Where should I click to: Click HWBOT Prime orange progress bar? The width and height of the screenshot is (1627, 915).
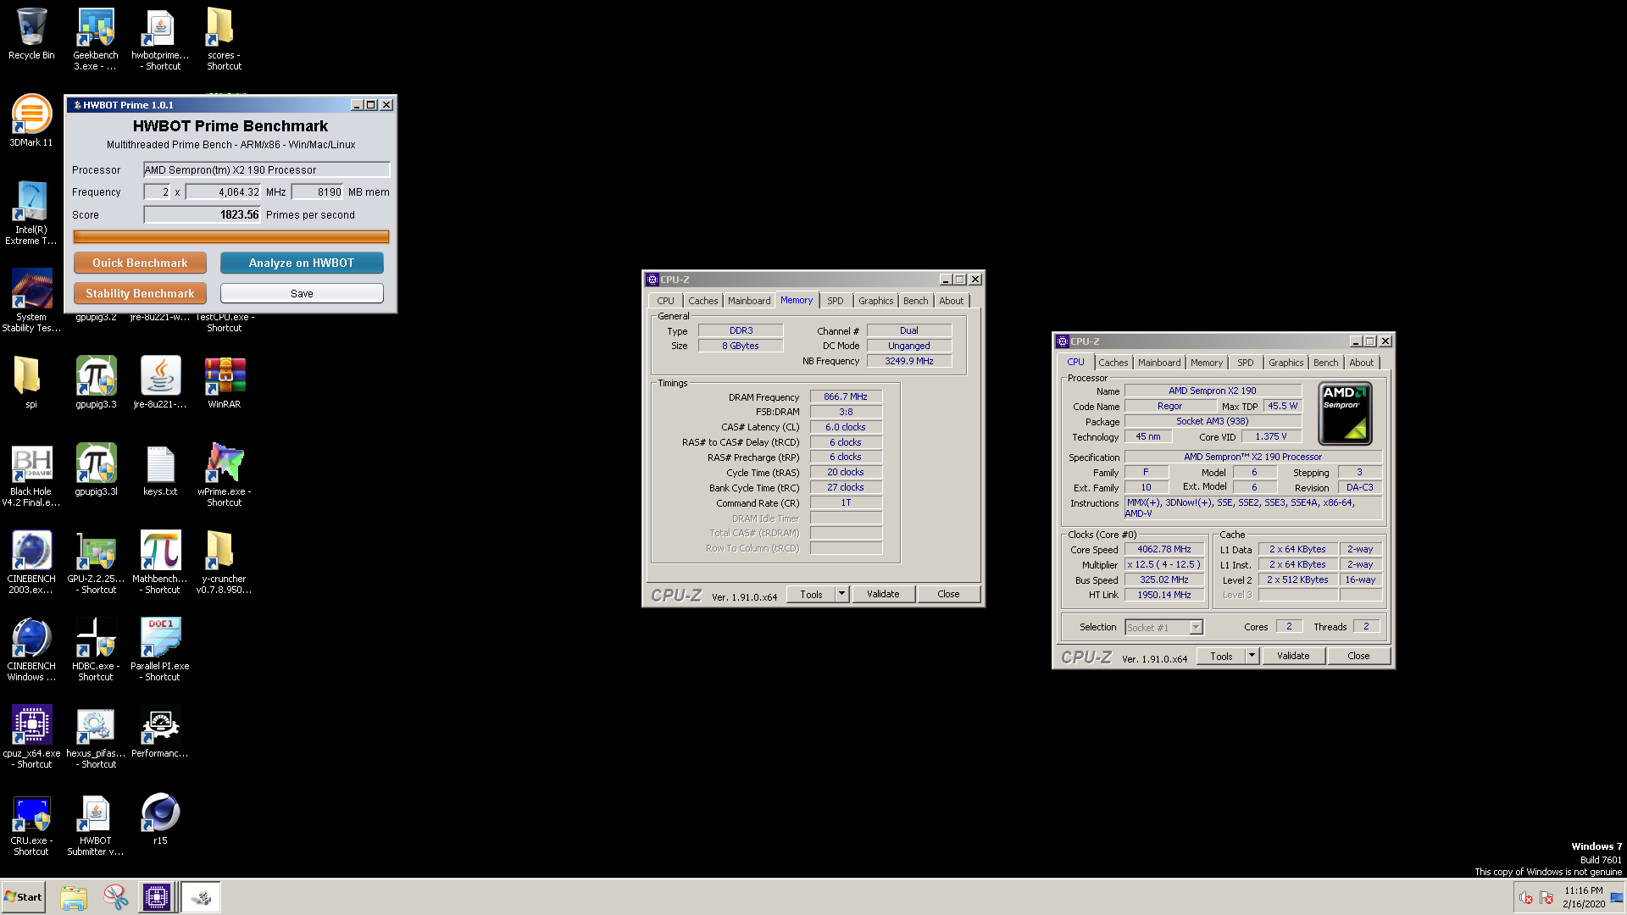[x=230, y=237]
